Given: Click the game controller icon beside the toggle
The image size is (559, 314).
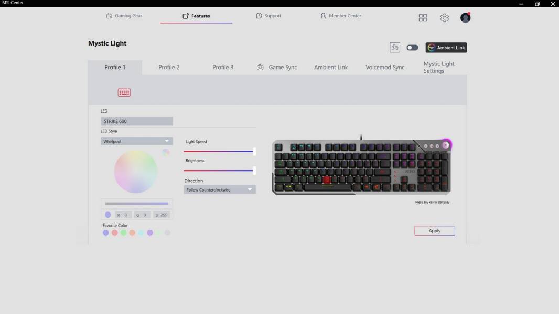Looking at the screenshot, I should 395,48.
